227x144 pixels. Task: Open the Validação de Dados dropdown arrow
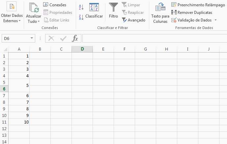215,20
